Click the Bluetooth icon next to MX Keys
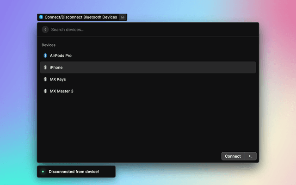Viewport: 296px width, 185px height. [x=45, y=79]
